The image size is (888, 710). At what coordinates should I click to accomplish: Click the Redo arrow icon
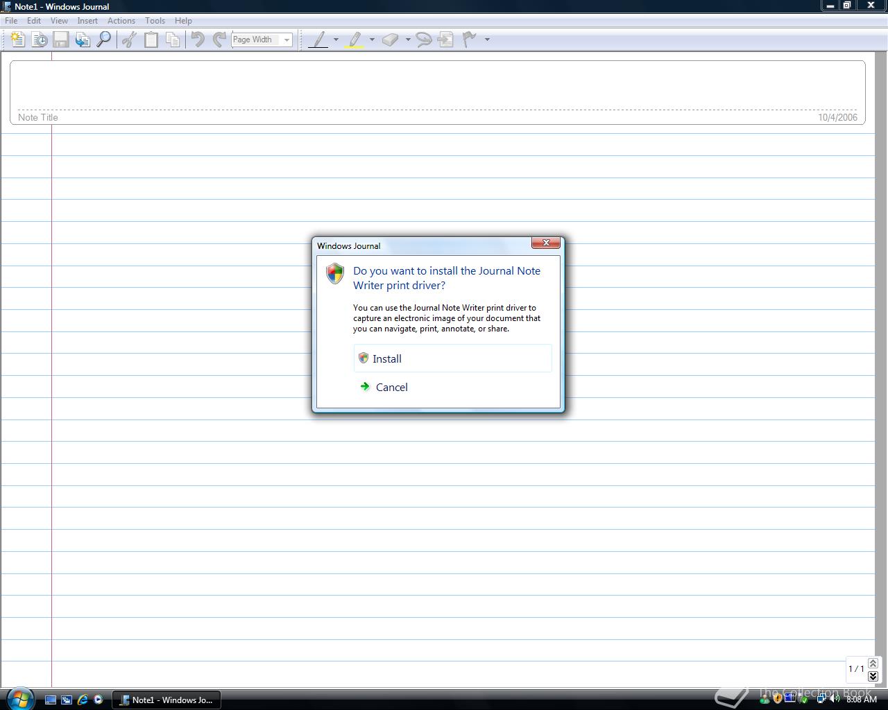(x=219, y=40)
